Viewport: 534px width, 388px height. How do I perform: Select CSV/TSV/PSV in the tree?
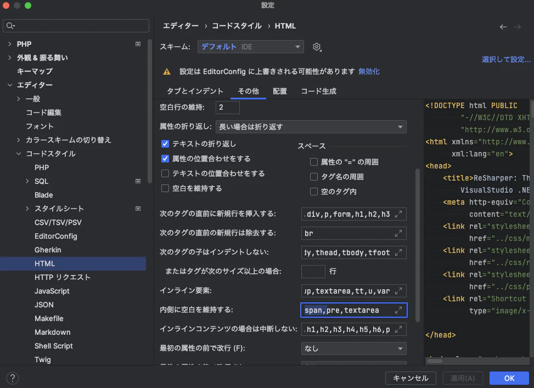pos(58,222)
